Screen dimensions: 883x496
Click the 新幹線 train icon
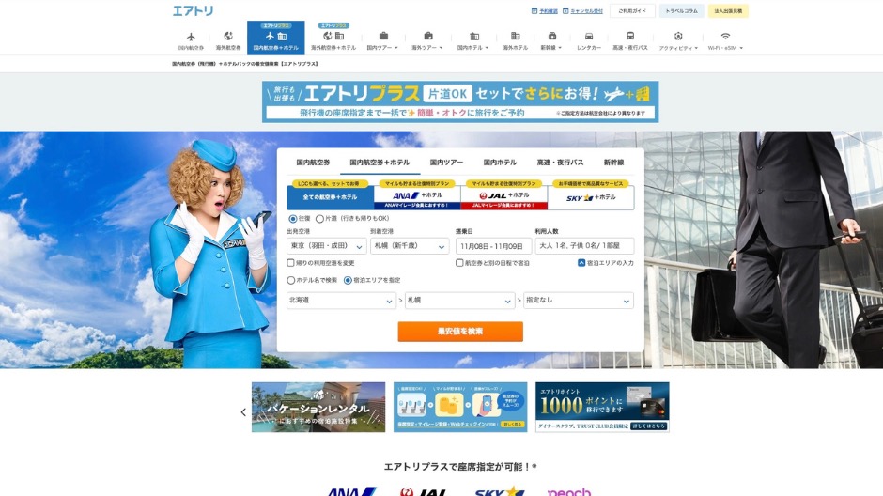tap(551, 37)
